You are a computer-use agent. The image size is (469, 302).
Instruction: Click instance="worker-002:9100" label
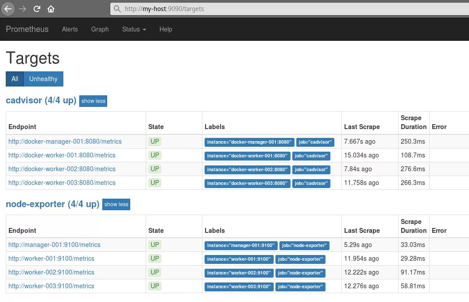click(239, 273)
